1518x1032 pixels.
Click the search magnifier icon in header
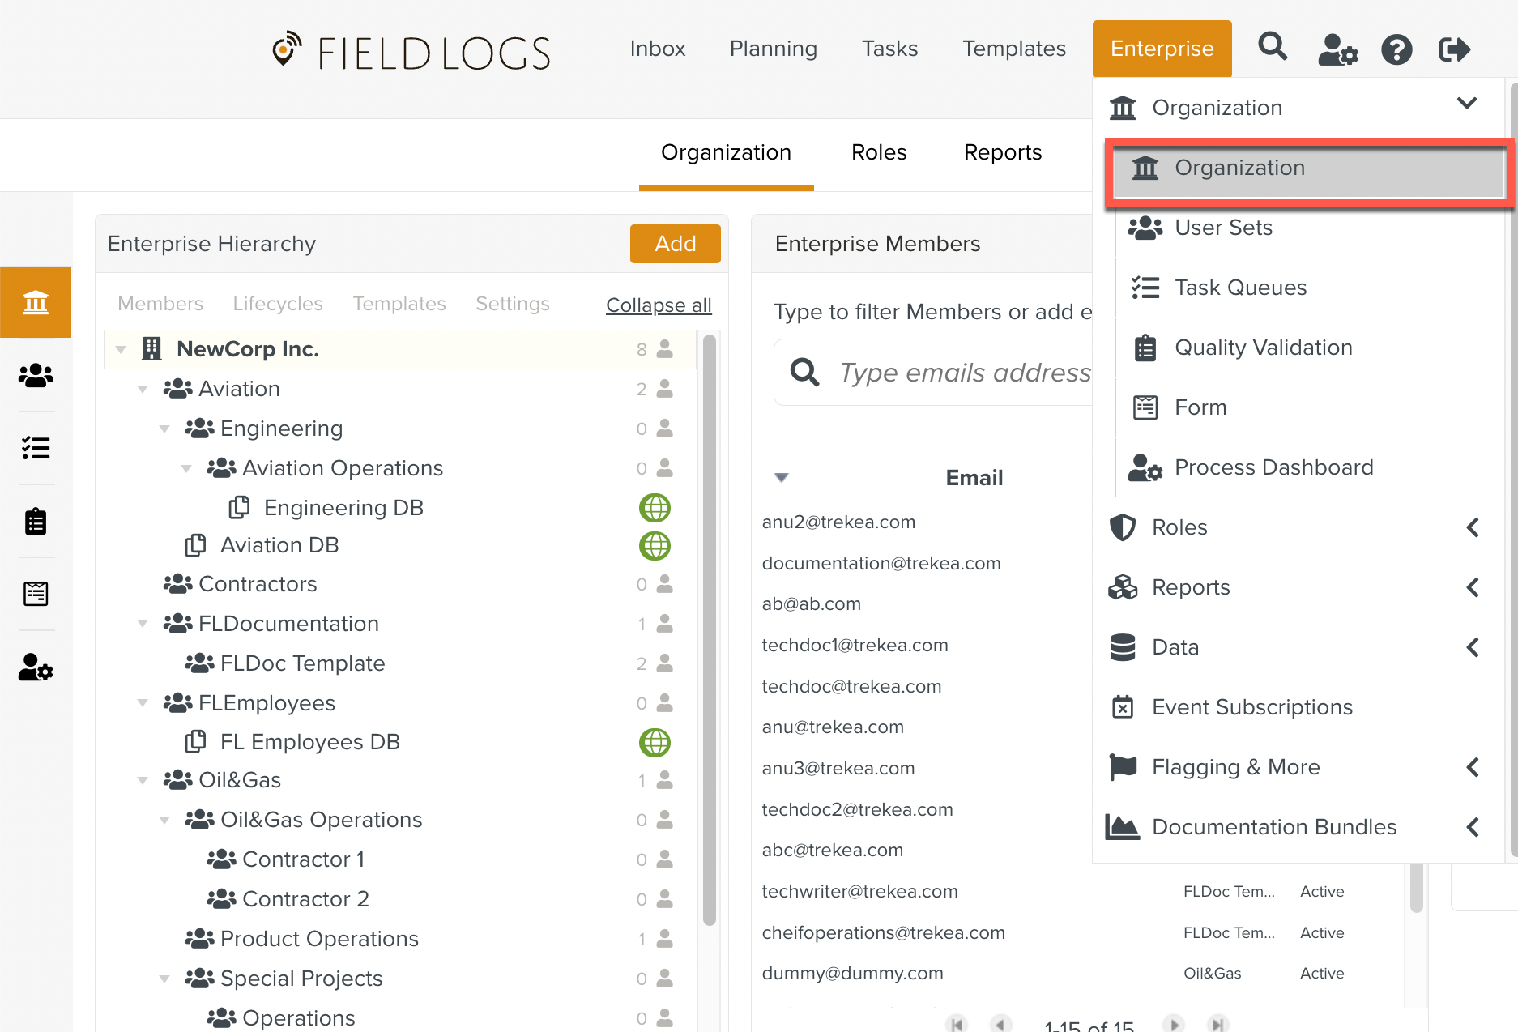[1272, 48]
